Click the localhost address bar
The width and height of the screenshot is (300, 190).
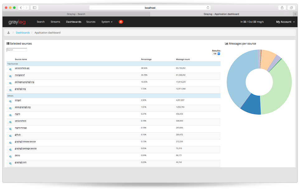150,8
